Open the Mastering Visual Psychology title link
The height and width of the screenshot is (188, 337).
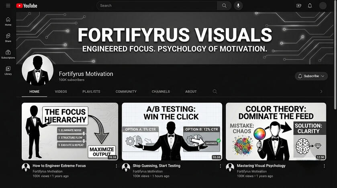pos(261,166)
